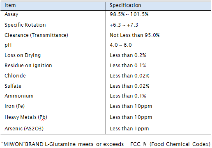This screenshot has width=212, height=148.
Task: Click Not Less than 95.0% text
Action: [x=135, y=35]
